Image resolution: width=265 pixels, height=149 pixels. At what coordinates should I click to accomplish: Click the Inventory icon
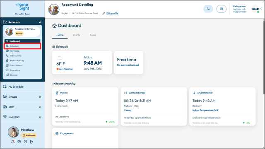(5, 117)
